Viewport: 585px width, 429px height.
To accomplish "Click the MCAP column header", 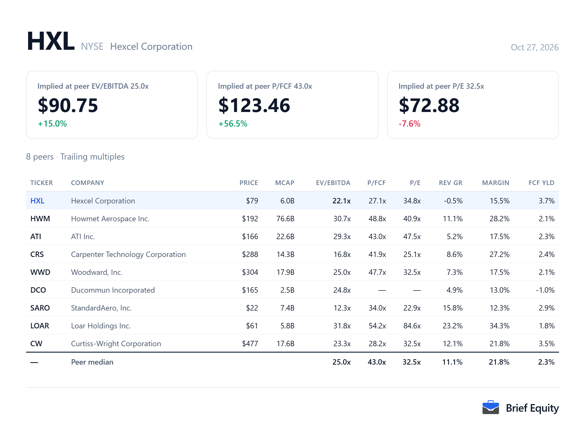I will coord(285,183).
